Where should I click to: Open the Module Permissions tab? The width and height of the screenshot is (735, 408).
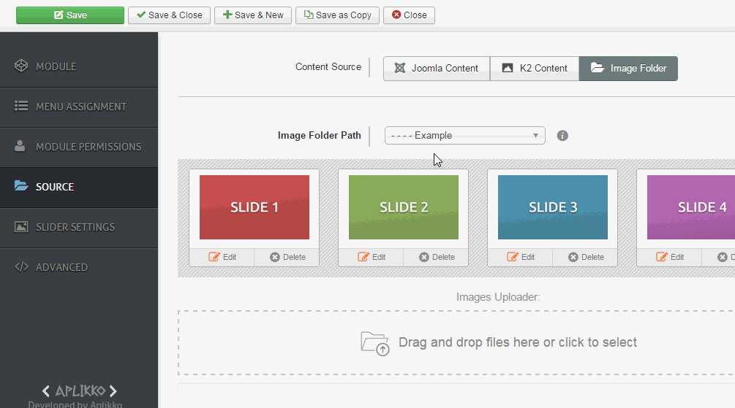click(88, 147)
